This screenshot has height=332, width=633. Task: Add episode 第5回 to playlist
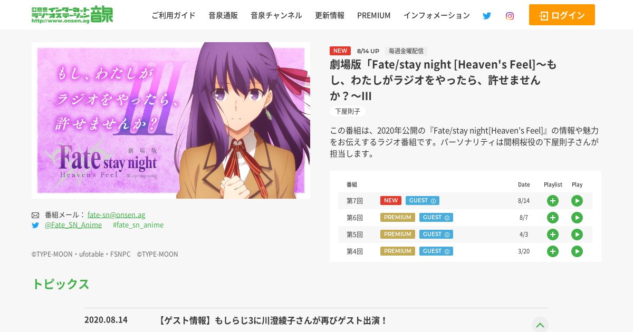[x=553, y=235]
